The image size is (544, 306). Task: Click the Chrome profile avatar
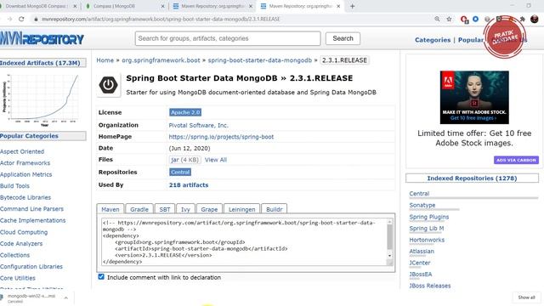(x=535, y=19)
